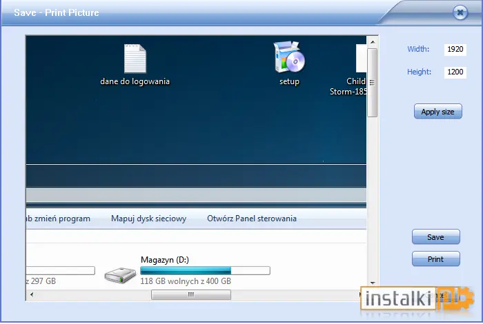Select the dane do logowania file icon

(135, 59)
